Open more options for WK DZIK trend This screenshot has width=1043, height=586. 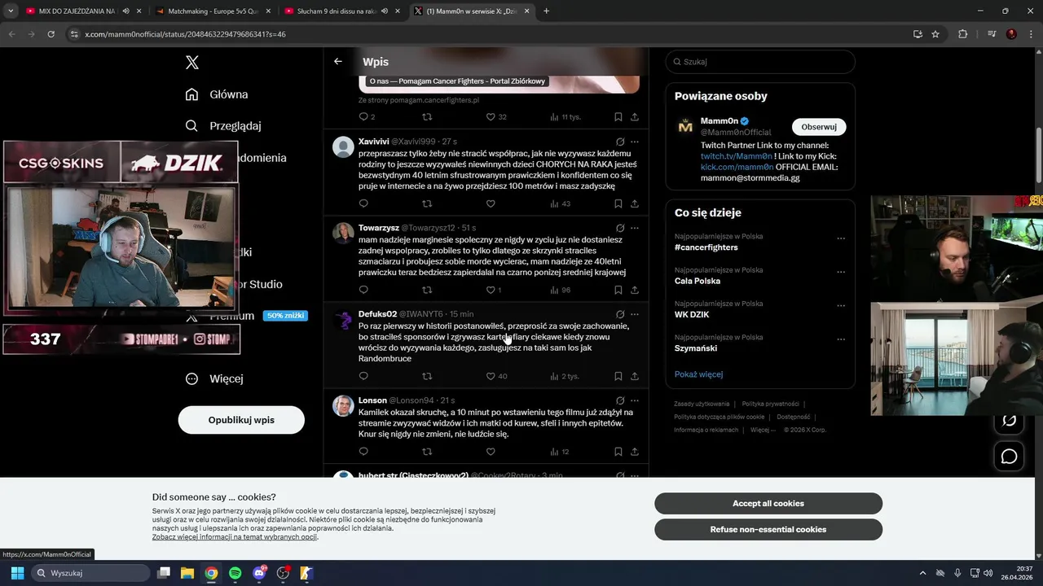pos(841,306)
